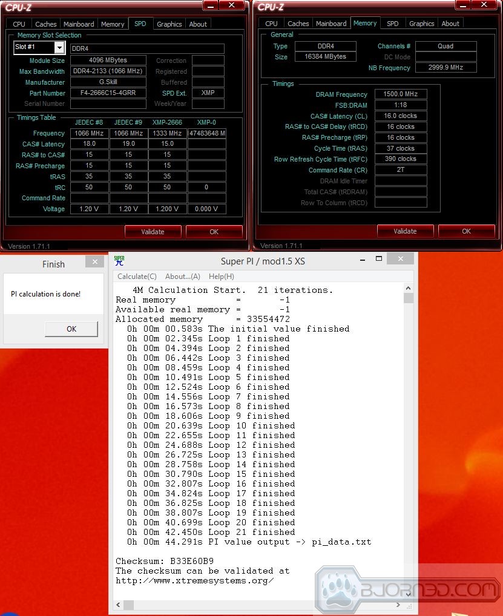Click the Memory Type field showing DDR4
Screen dimensions: 503x616
click(326, 46)
